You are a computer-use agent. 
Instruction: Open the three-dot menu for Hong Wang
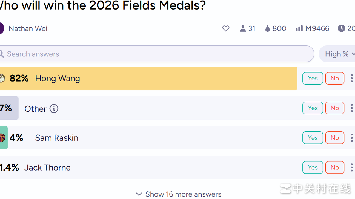tap(352, 78)
